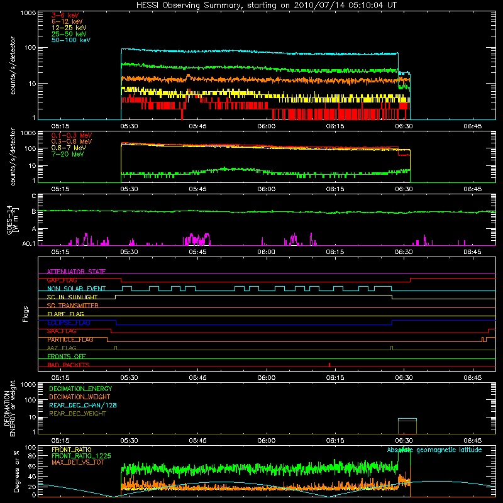Image resolution: width=503 pixels, height=503 pixels.
Task: Click the DECIMATION_WEIGHT legend label
Action: click(x=80, y=397)
